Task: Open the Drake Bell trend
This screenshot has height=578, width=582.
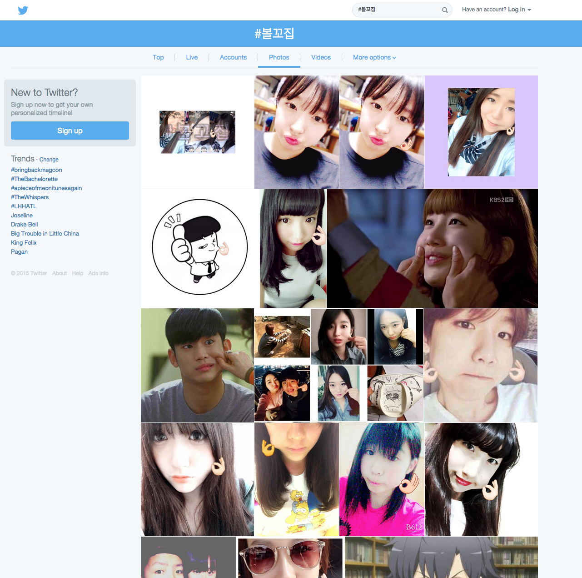Action: 25,225
